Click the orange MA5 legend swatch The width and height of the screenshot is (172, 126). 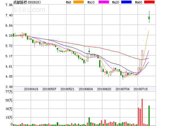coord(79,2)
